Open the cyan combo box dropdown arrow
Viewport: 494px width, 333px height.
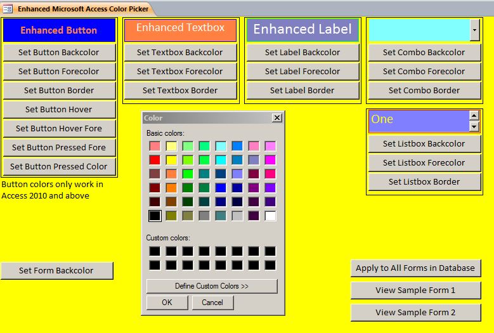tap(474, 30)
